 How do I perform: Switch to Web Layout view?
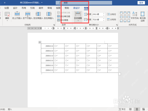pos(143,109)
